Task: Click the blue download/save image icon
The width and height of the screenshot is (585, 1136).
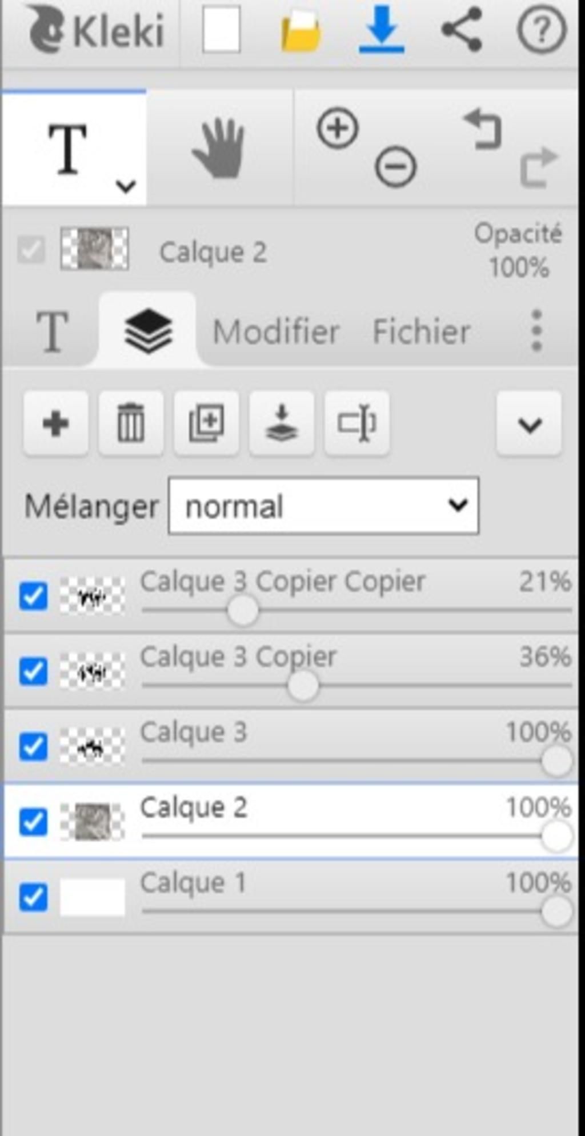Action: (382, 30)
